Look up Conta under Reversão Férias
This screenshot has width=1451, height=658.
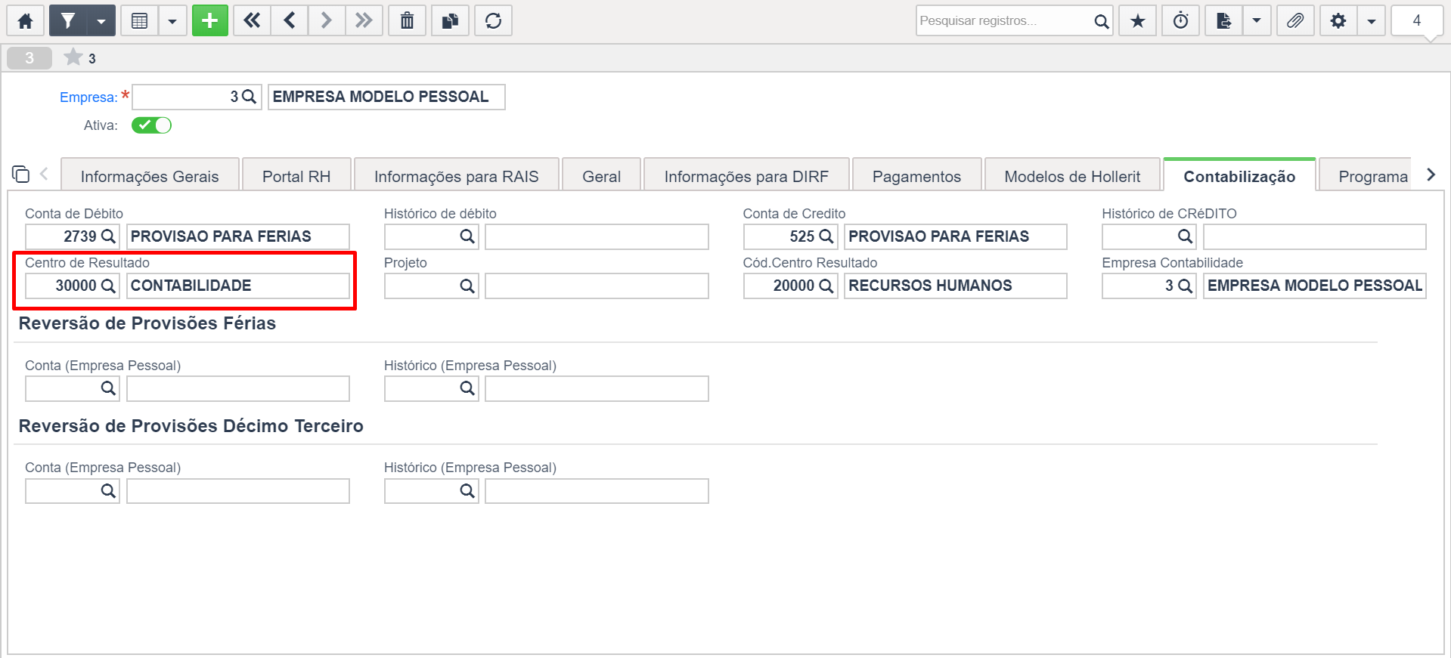tap(108, 388)
